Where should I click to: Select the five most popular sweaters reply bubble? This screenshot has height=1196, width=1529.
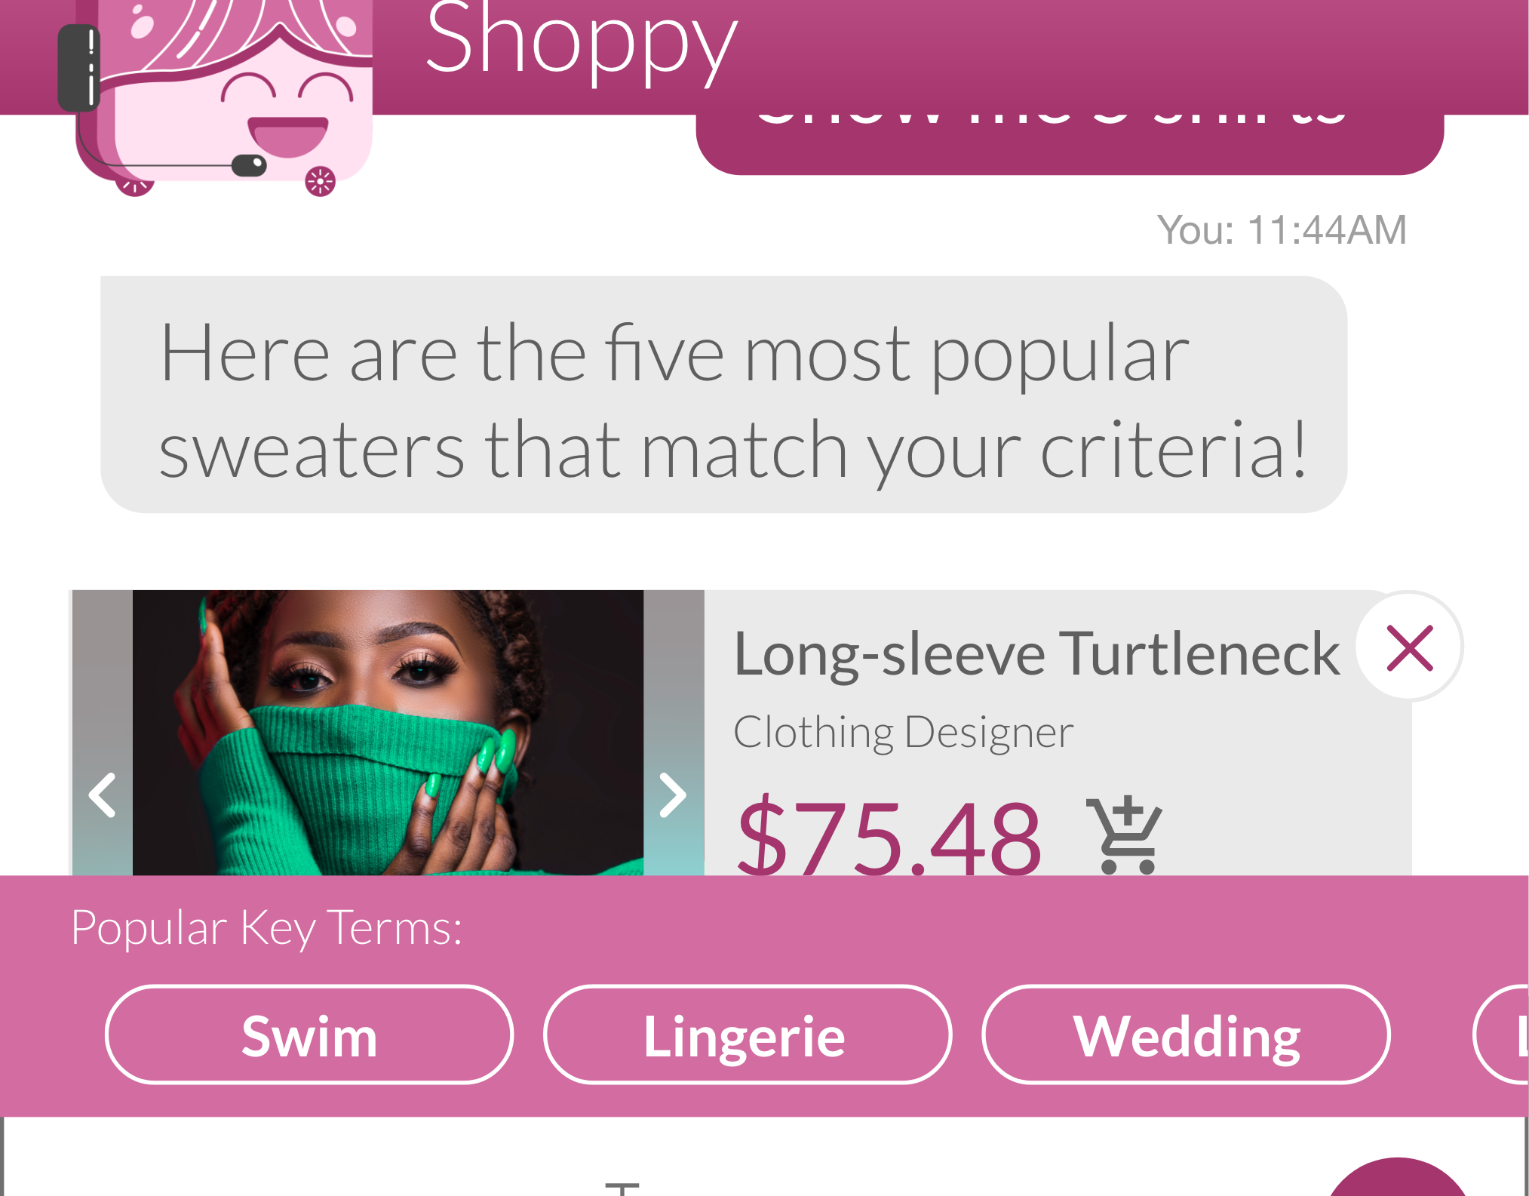tap(723, 395)
